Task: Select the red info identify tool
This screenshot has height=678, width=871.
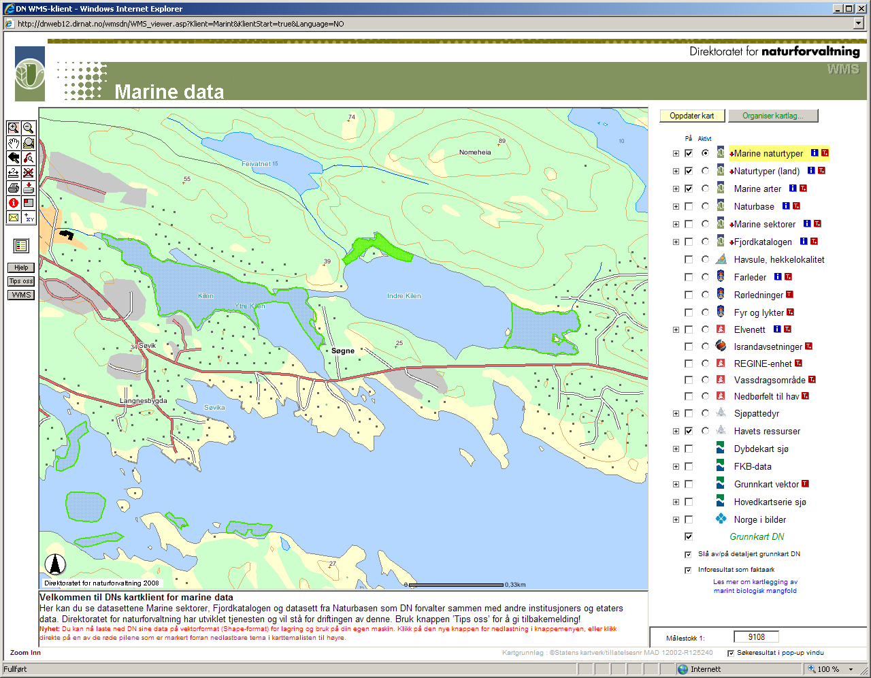Action: coord(14,202)
